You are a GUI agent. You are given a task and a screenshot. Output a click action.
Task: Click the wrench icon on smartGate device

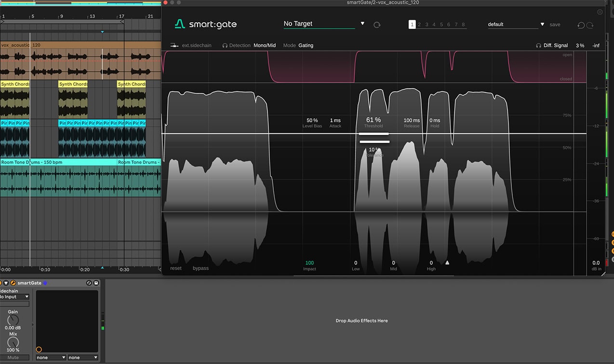13,283
